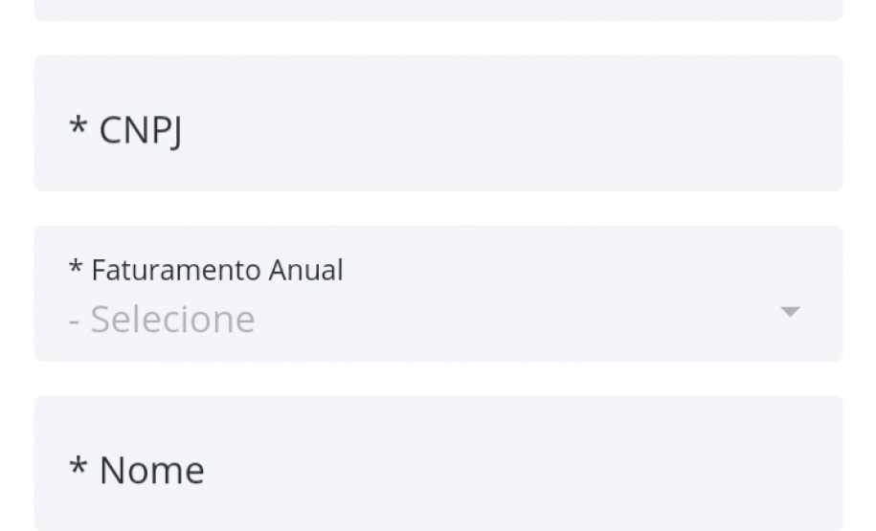Click the asterisk before Faturamento Anual
Screen dimensions: 876x531
(75, 269)
